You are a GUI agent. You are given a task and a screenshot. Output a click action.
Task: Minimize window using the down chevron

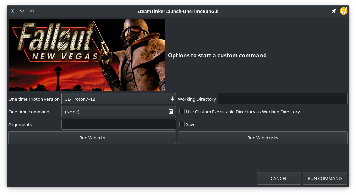point(22,11)
